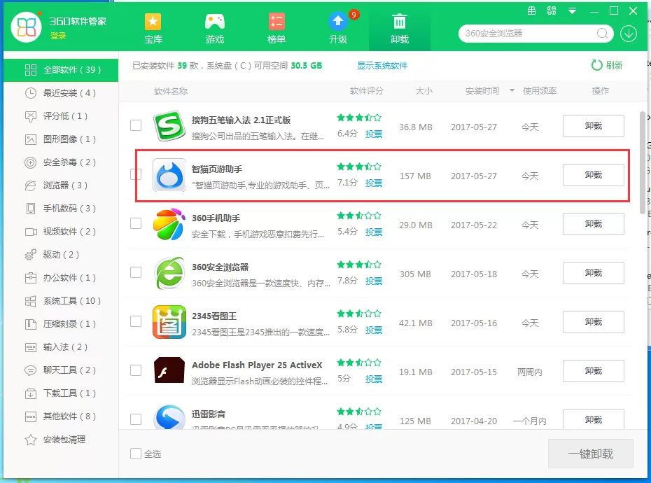
Task: Select 聊天工具 (2) category
Action: pyautogui.click(x=61, y=370)
